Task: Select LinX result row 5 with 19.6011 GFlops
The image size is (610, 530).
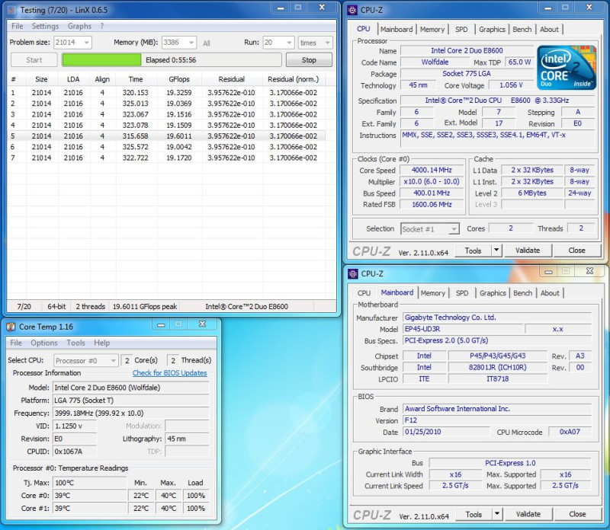Action: (166, 136)
